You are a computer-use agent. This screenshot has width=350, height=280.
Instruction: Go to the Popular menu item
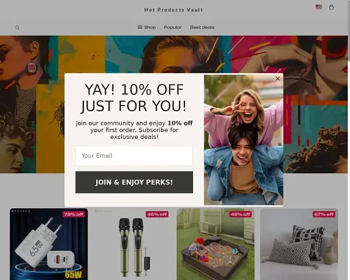coord(173,27)
